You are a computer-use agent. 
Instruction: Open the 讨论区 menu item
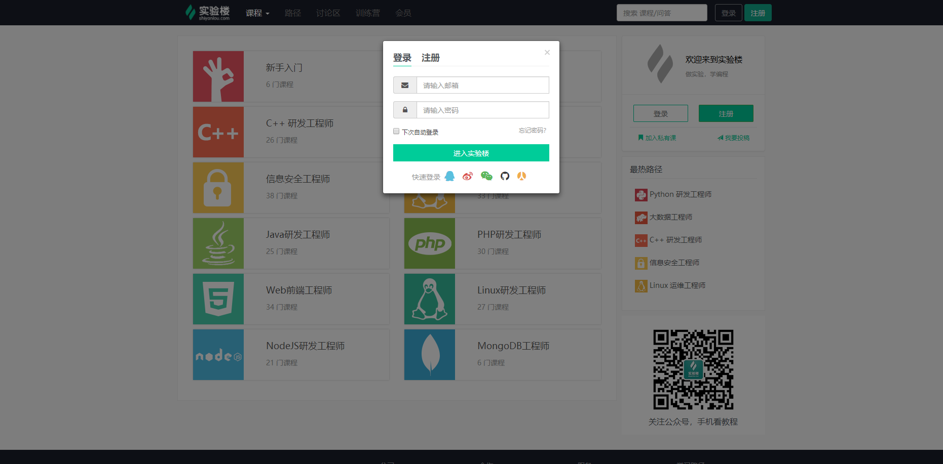pyautogui.click(x=327, y=13)
